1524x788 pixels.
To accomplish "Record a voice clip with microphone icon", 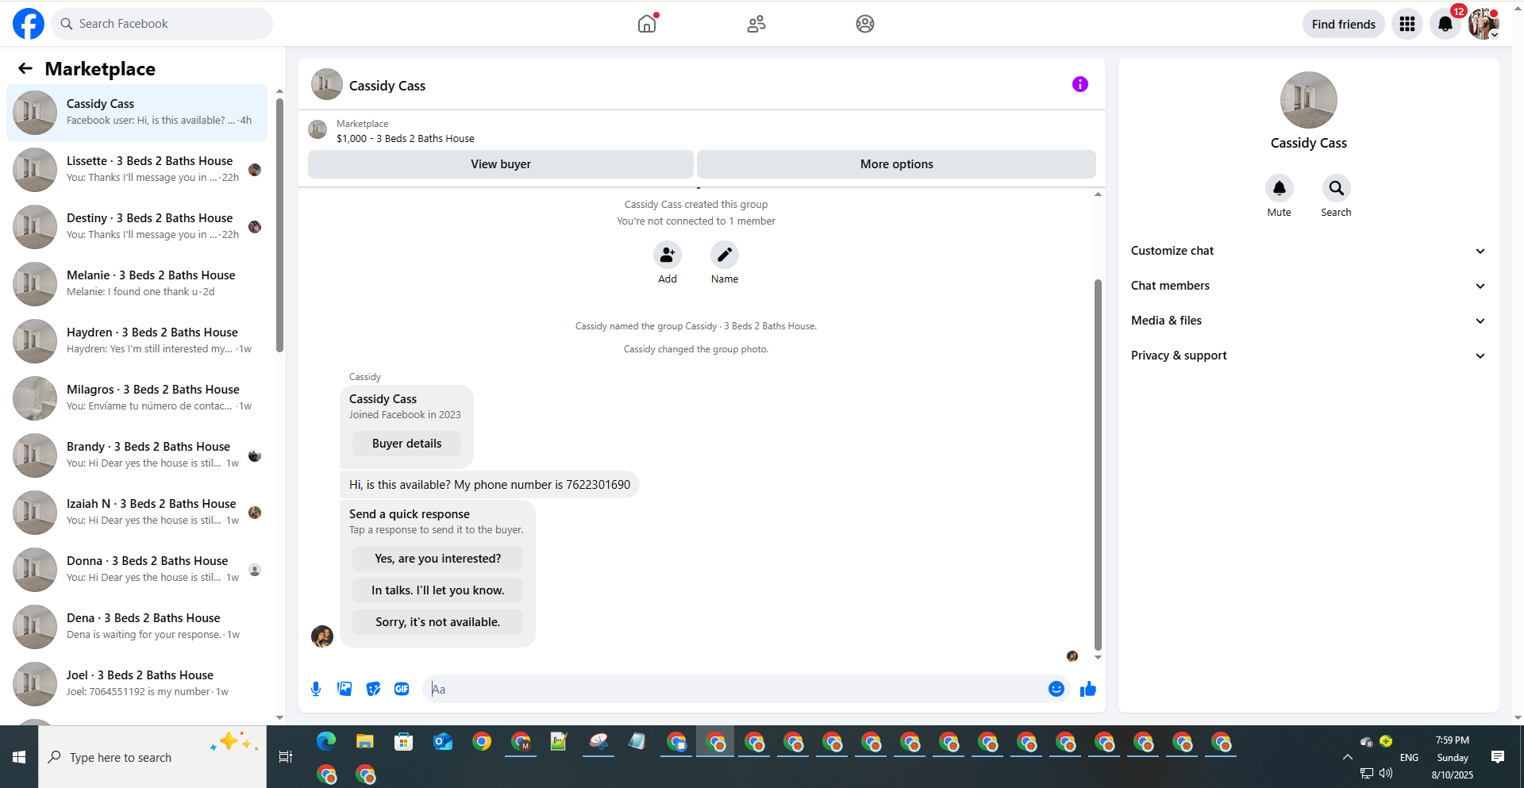I will click(x=316, y=689).
